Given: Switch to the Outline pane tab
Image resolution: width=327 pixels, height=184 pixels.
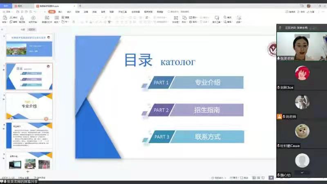Looking at the screenshot, I should click(23, 30).
